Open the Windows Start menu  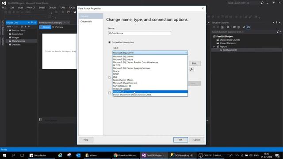(x=4, y=155)
